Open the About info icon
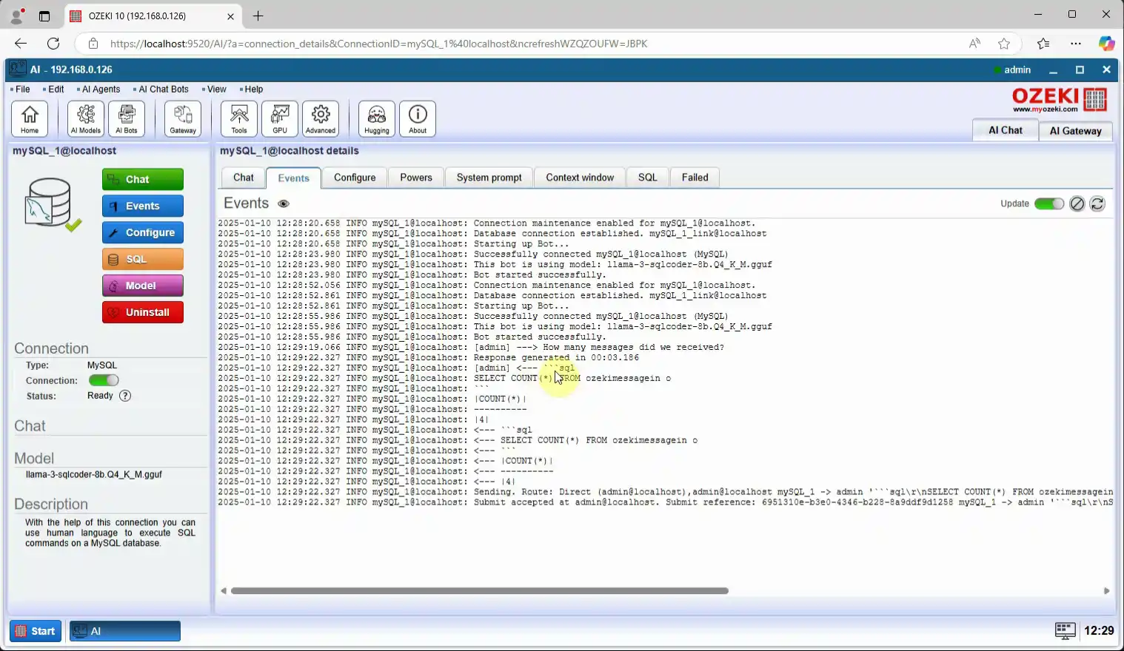The image size is (1124, 651). coord(418,118)
